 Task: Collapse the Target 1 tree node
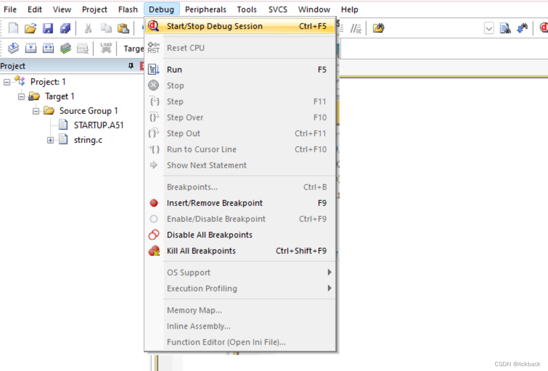(21, 96)
